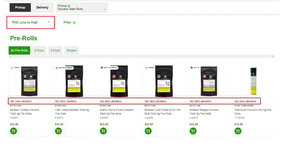This screenshot has height=149, width=281.
Task: Add Black Cherry Punch Redees to cart
Action: (x=103, y=131)
